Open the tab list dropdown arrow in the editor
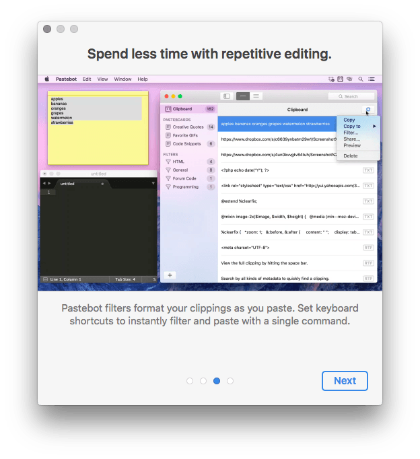The height and width of the screenshot is (459, 420). (153, 184)
